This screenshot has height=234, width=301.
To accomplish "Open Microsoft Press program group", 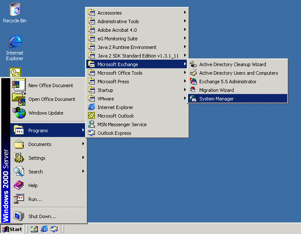I will click(x=137, y=82).
